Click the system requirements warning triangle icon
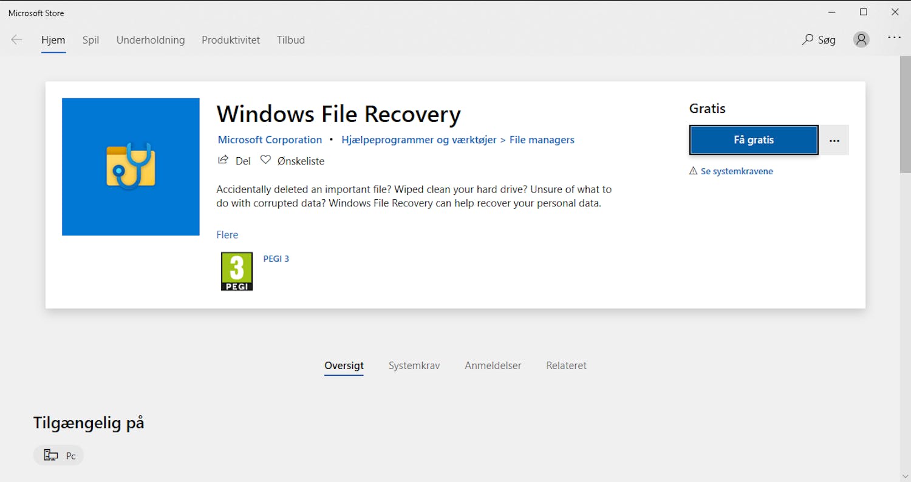 tap(693, 171)
